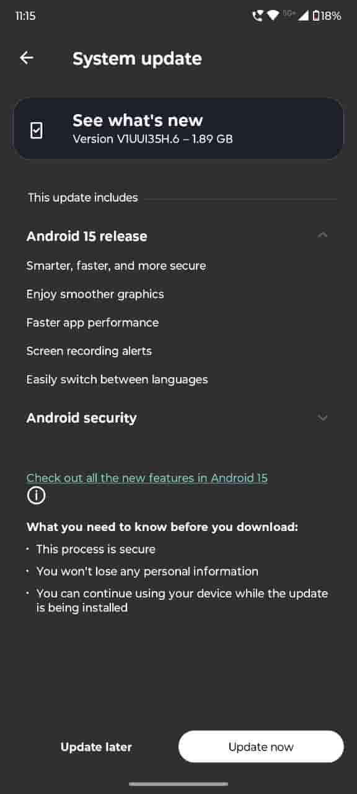Tap the battery 18% indicator
Viewport: 357px width, 794px height.
pos(327,16)
